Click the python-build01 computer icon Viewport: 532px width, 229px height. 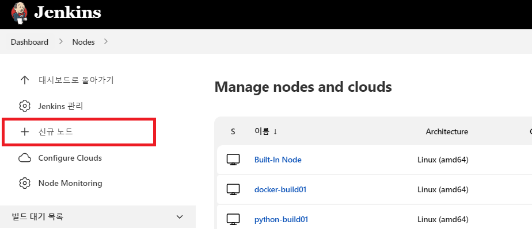pos(233,219)
